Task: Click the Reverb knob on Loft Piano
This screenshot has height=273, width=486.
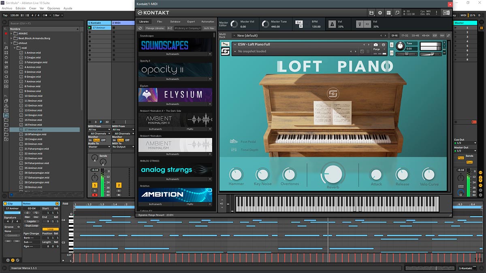Action: [333, 174]
